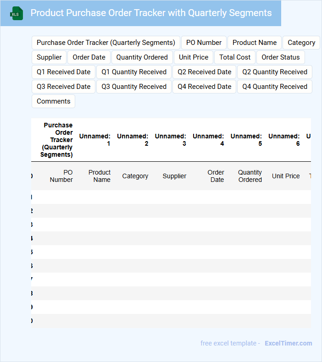Select the PO Number tag
Viewport: 322px width, 362px height.
204,43
